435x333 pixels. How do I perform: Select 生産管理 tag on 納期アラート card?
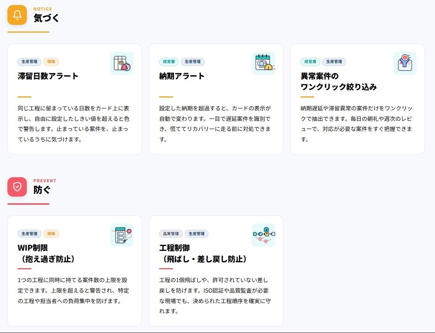[x=193, y=61]
